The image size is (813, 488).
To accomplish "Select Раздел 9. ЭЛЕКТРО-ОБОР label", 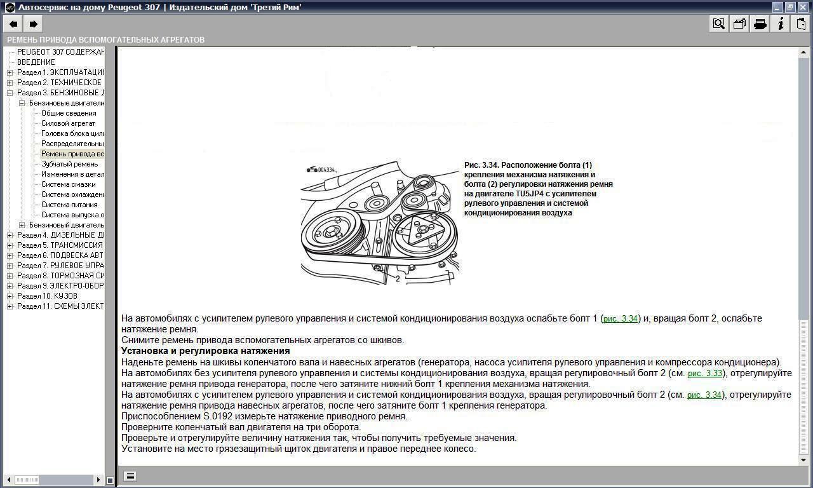I will pos(60,286).
